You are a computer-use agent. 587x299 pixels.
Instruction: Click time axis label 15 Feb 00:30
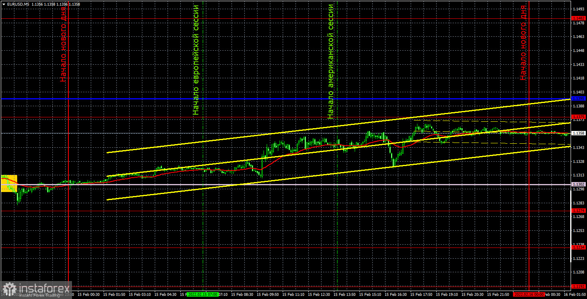click(x=88, y=294)
